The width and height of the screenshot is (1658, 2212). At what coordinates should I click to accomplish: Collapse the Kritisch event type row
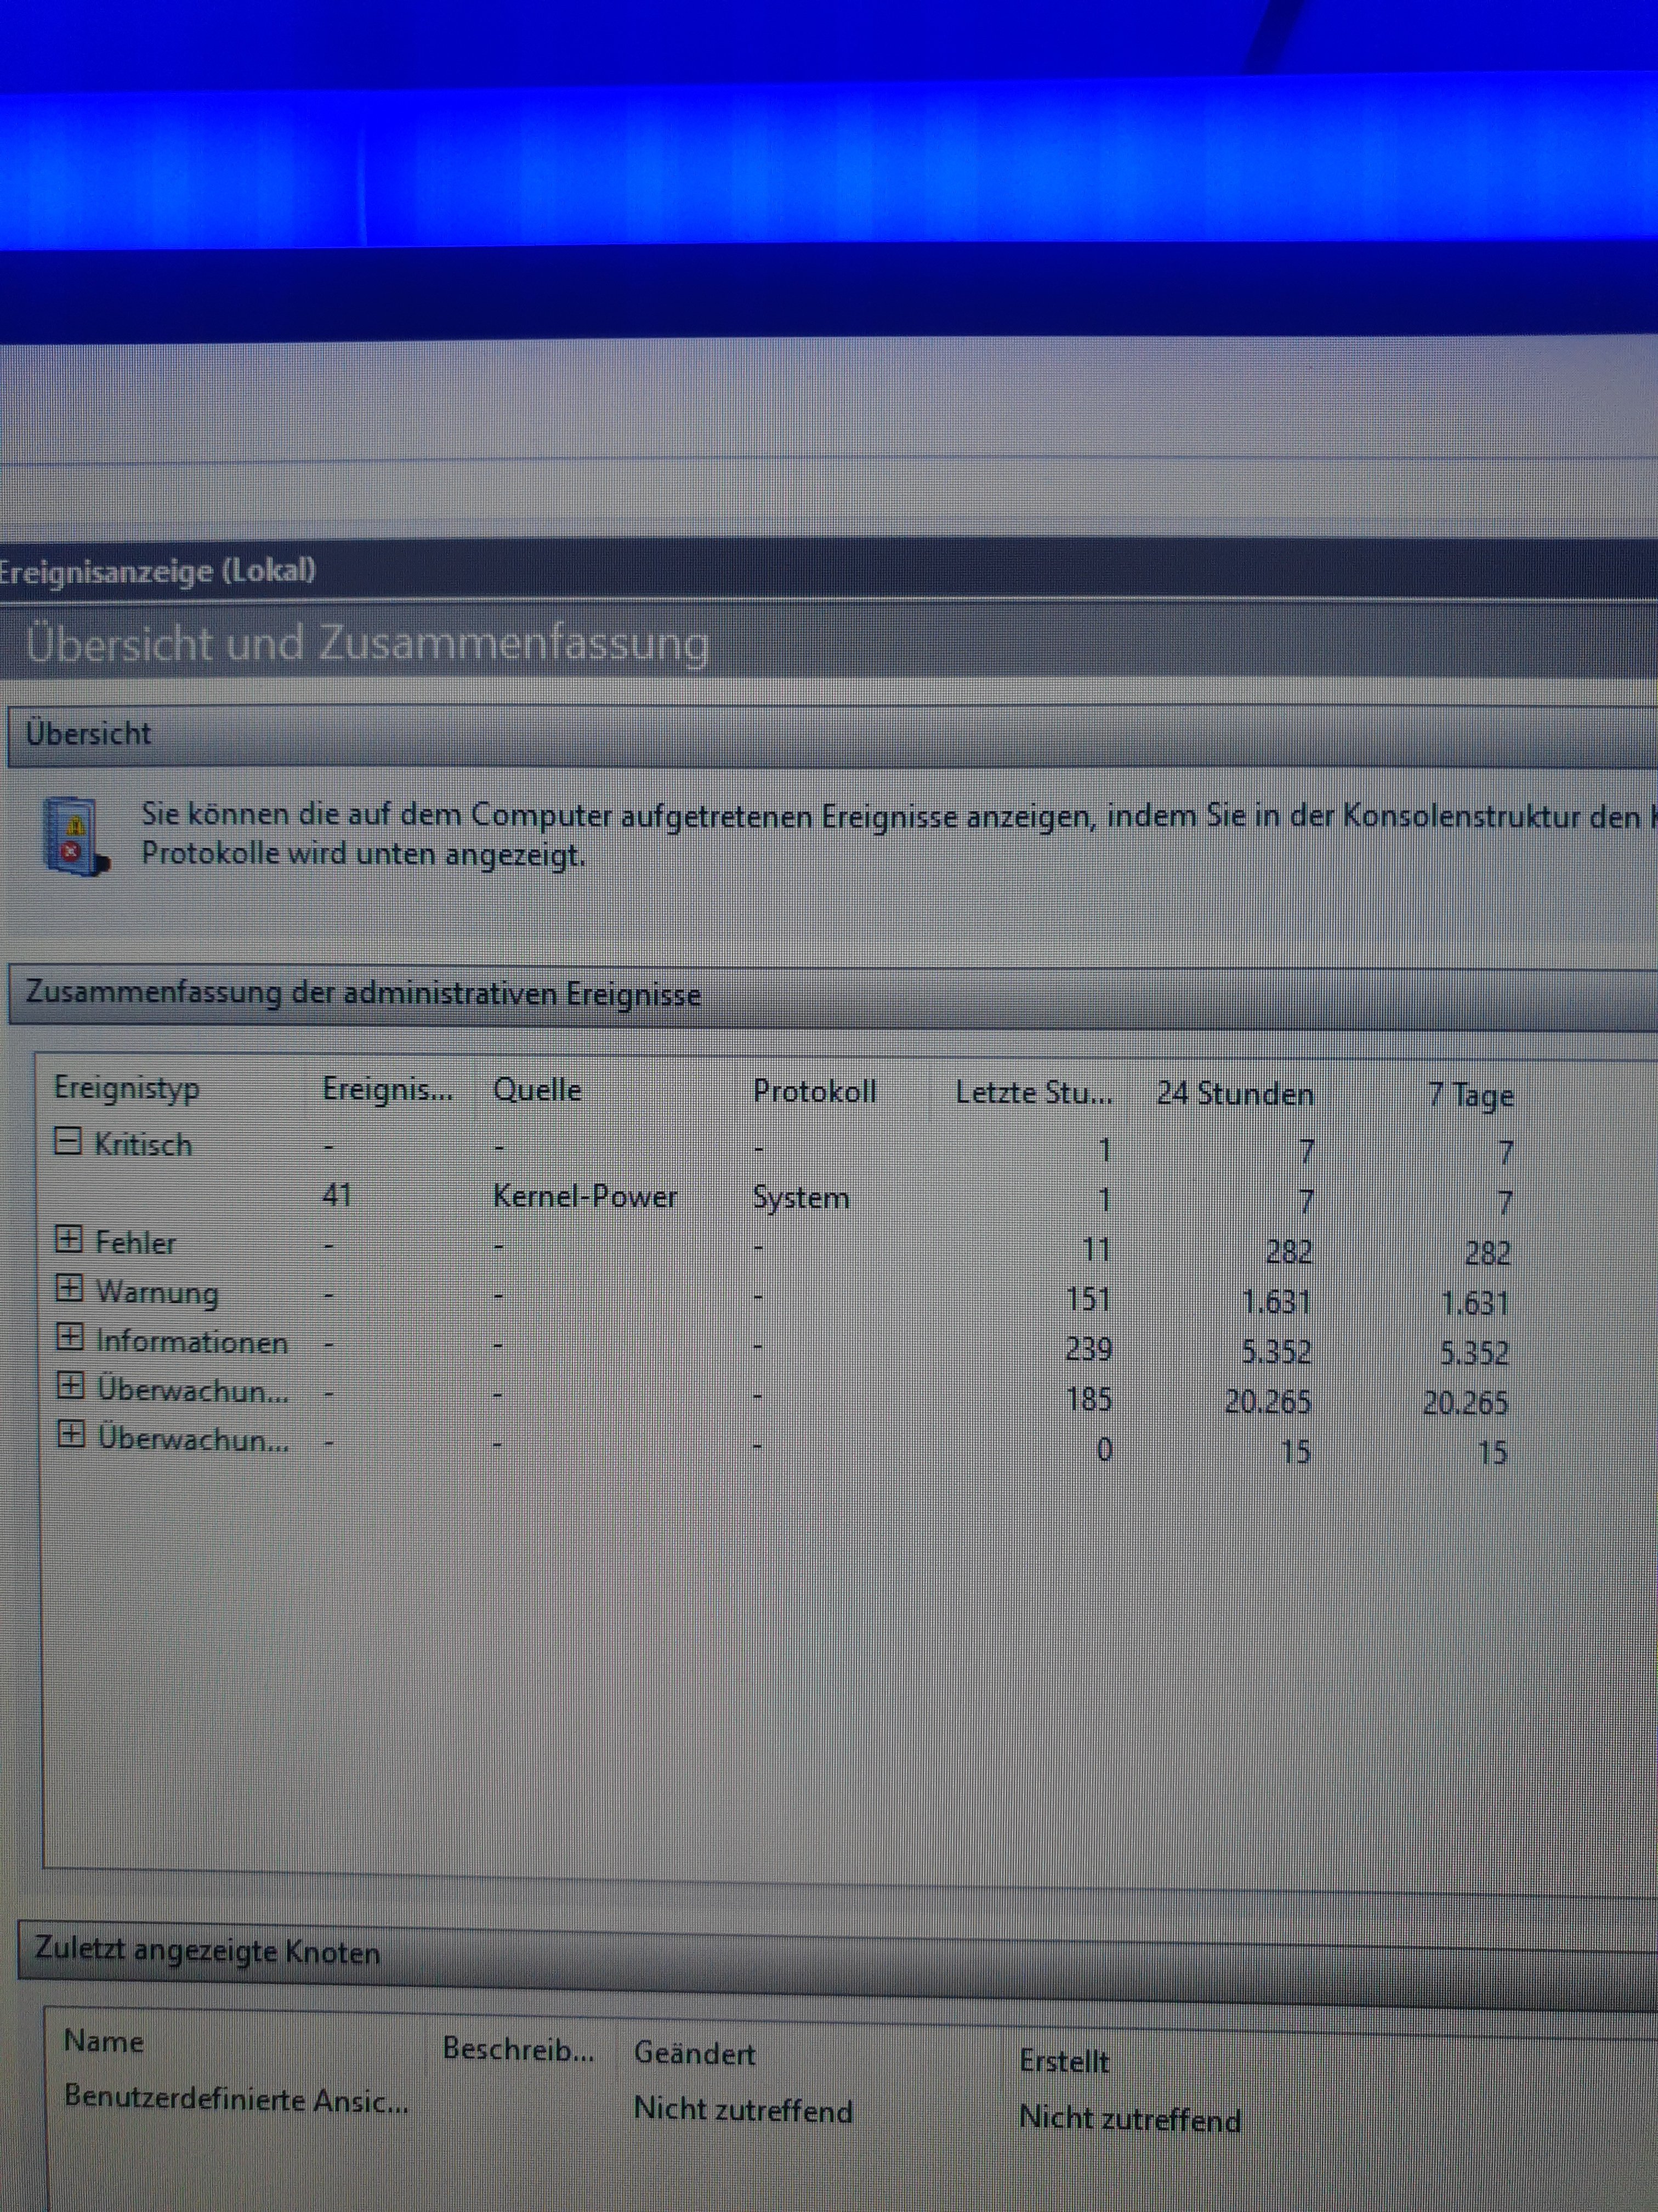67,1141
